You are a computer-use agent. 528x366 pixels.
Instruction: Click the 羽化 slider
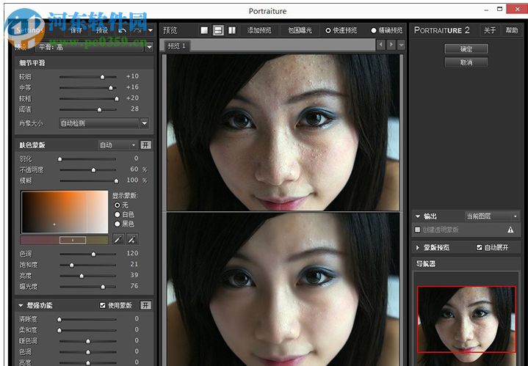(88, 158)
